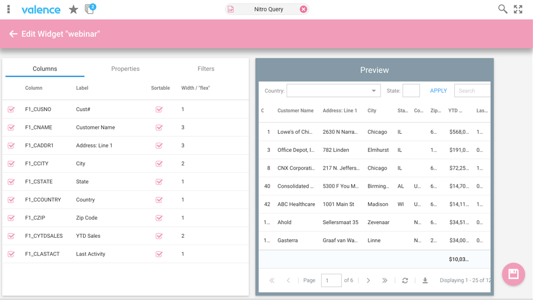
Task: Toggle Sortable checkbox for F1_CZIP
Action: 159,217
